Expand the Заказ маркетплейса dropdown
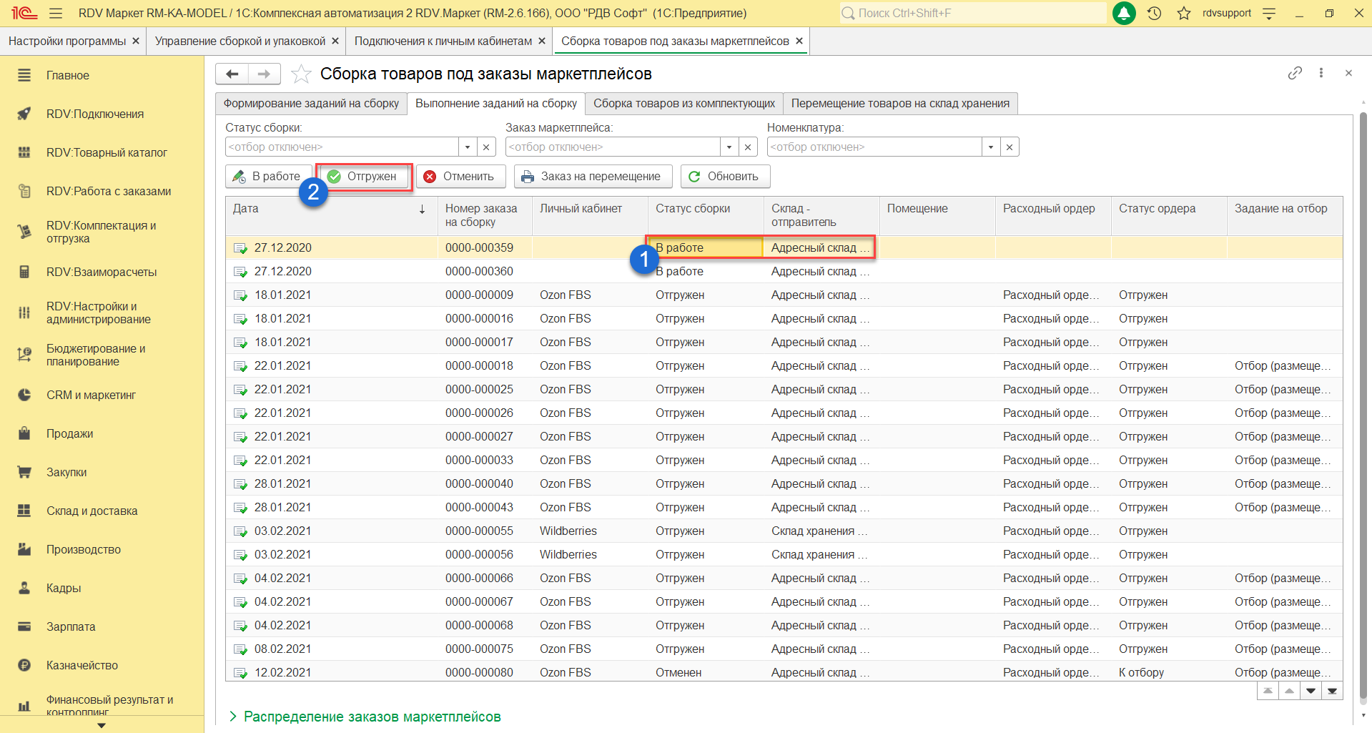 [x=729, y=147]
